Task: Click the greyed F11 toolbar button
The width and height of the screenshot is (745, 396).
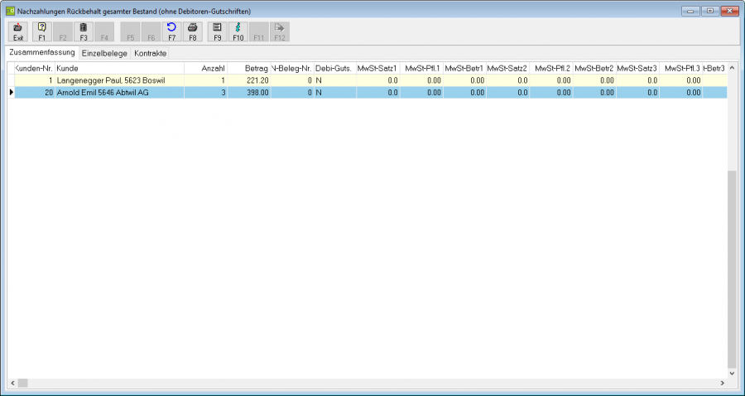Action: (x=259, y=31)
